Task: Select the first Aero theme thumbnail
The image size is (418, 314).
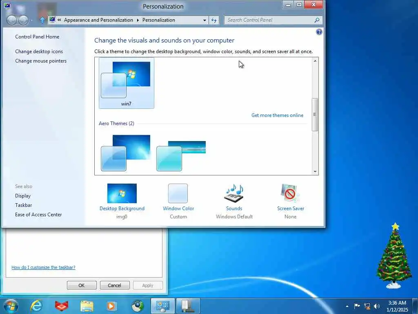Action: tap(126, 153)
